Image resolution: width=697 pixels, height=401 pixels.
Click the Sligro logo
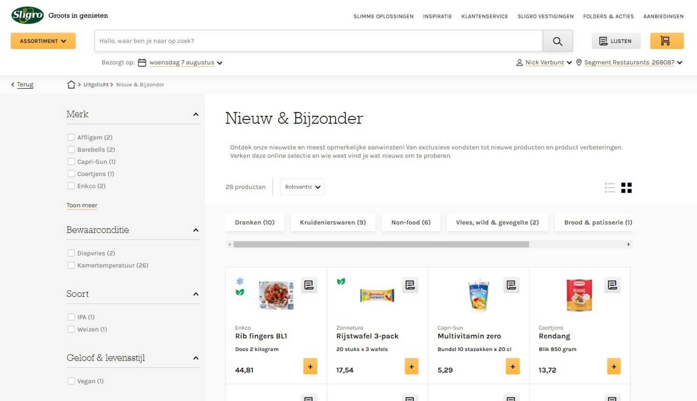point(28,15)
